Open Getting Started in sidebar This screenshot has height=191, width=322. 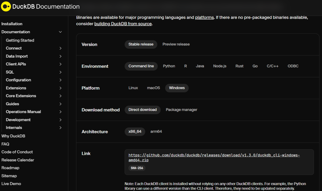click(x=20, y=40)
